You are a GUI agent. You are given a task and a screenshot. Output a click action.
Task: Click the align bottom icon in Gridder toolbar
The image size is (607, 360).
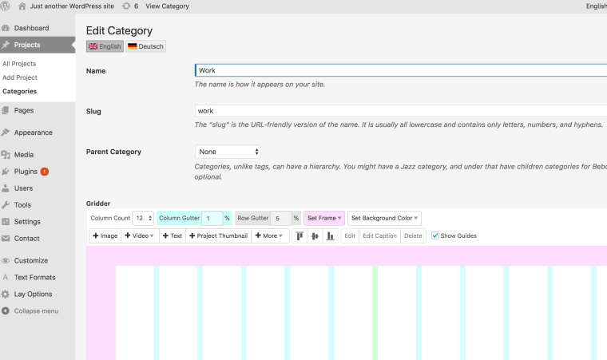coord(330,236)
